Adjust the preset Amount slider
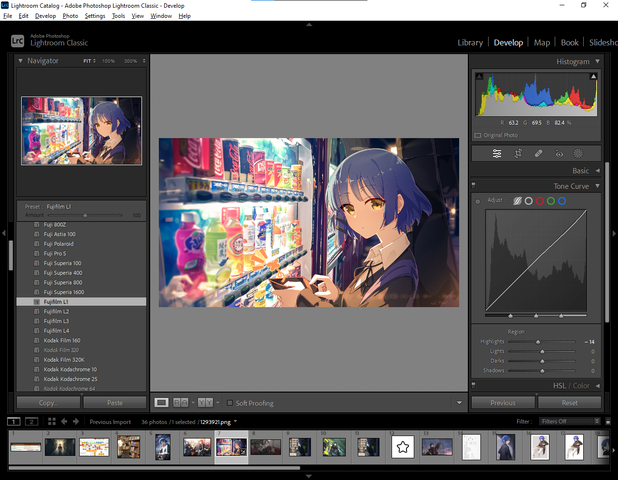 (x=85, y=215)
